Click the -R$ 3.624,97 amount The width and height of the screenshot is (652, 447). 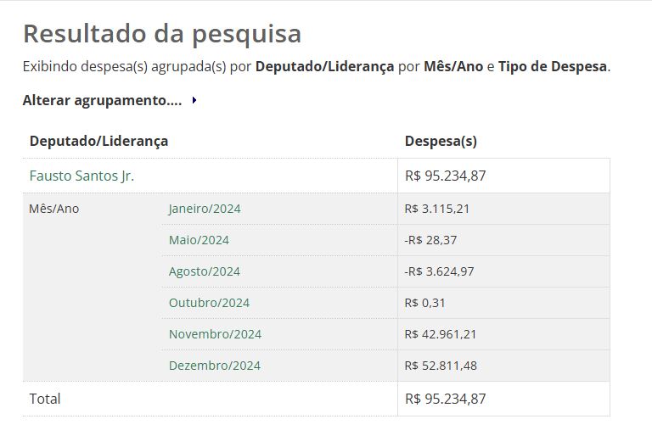coord(439,271)
